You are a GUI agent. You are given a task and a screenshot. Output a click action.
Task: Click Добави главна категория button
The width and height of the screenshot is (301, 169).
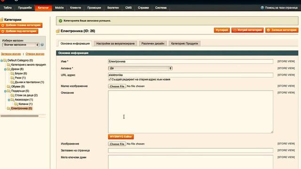click(21, 25)
